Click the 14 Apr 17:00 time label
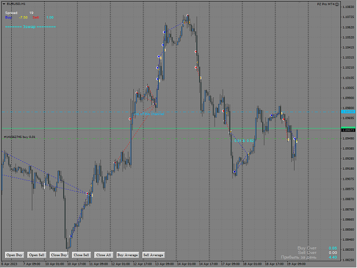Viewport: 357px width, 268px height. (208, 264)
